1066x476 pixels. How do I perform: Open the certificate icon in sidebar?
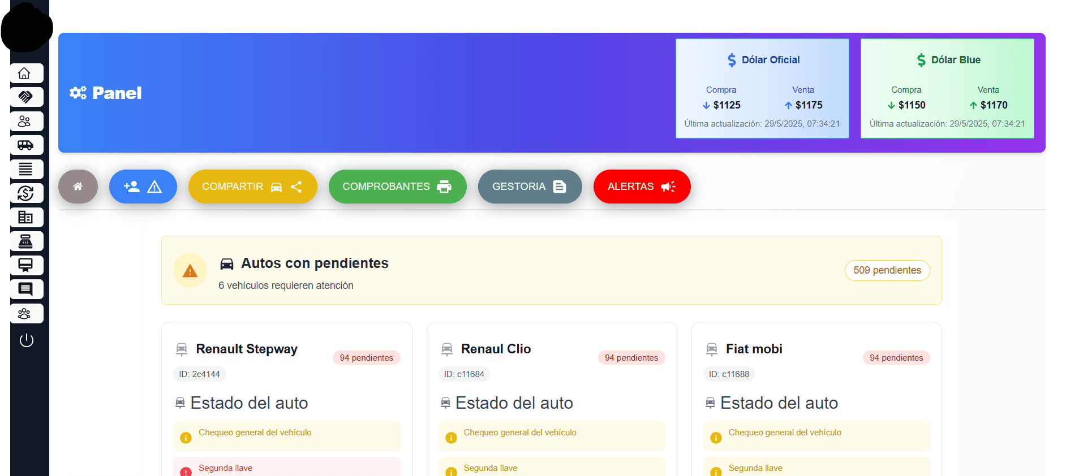pos(26,265)
